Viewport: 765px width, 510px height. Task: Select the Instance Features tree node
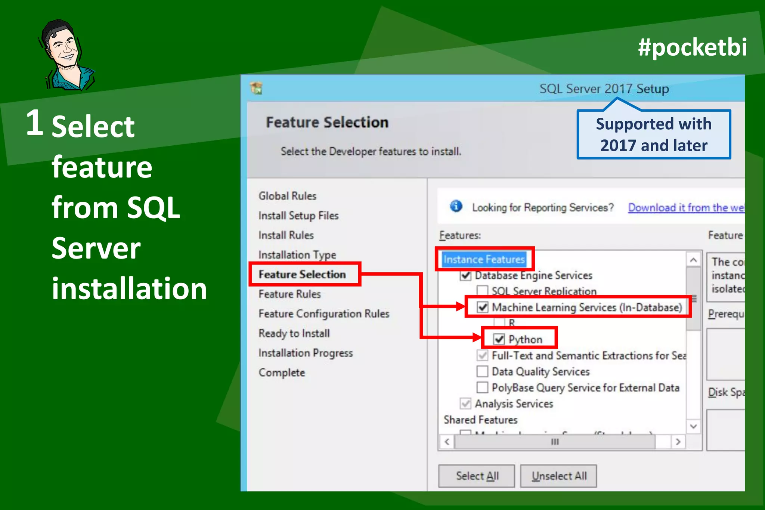click(484, 259)
